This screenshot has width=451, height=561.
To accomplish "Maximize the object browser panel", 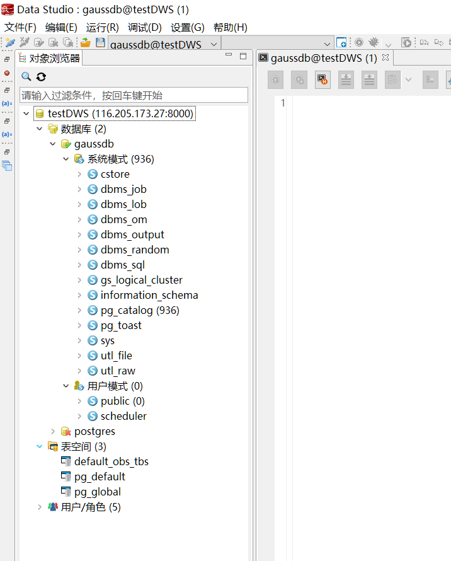I will click(243, 56).
